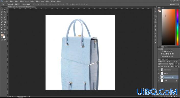The height and width of the screenshot is (98, 180).
Task: Add a Curves adjustment from Adjustments panel
Action: pyautogui.click(x=167, y=51)
